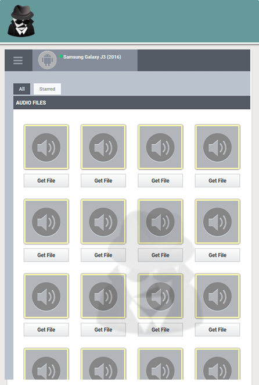Open the fourth audio thumbnail in the bottom row
Viewport: 259px width, 385px height.
tap(218, 364)
